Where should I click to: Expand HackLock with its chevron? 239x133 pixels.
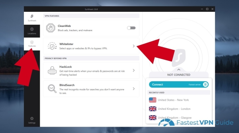[x=134, y=70]
